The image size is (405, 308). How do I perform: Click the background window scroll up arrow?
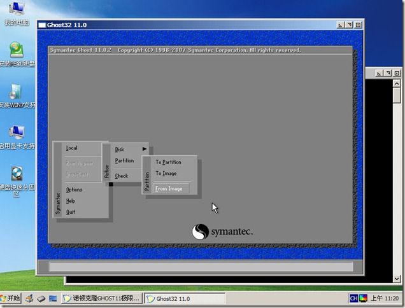[x=397, y=83]
